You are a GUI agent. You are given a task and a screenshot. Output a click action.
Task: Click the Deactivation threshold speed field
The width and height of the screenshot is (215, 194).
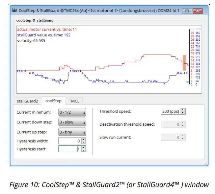tap(171, 124)
